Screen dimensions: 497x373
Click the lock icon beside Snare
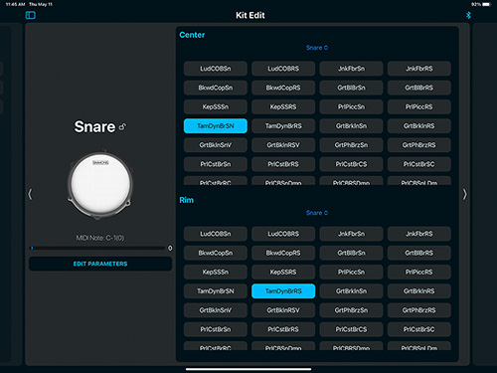tap(122, 127)
